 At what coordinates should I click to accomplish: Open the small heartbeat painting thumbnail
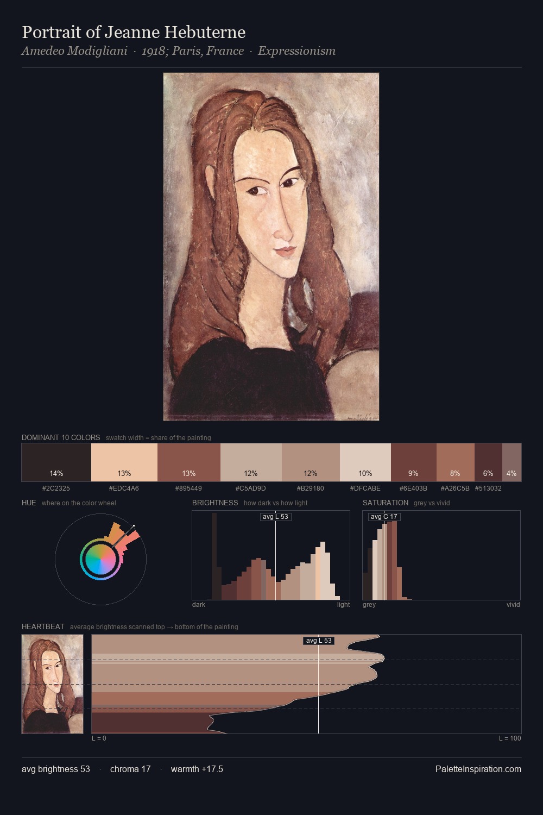click(x=53, y=684)
